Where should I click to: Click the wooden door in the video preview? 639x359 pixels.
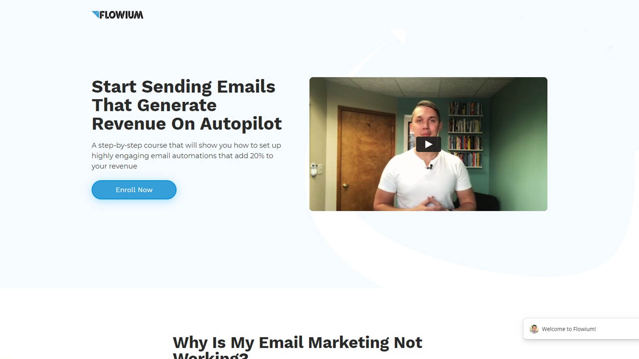(x=366, y=159)
